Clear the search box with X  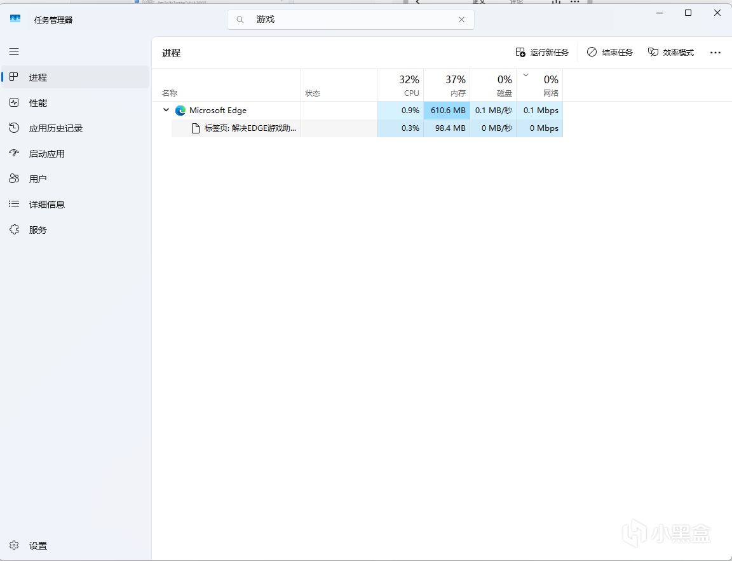[461, 20]
